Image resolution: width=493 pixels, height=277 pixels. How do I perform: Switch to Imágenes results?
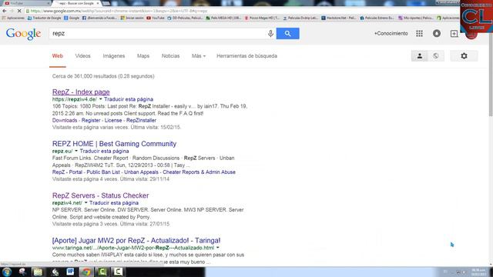tap(114, 56)
